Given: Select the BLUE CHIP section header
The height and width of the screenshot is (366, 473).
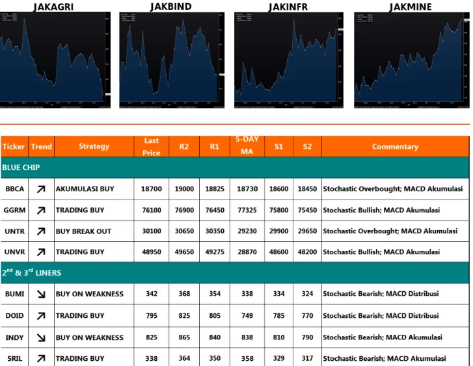Looking at the screenshot, I should (235, 168).
